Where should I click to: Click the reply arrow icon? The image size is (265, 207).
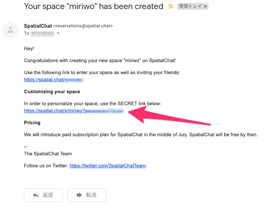36,195
